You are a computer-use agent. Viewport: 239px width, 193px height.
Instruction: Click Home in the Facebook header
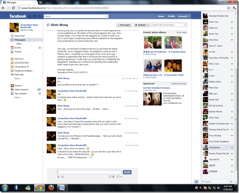coord(161,16)
